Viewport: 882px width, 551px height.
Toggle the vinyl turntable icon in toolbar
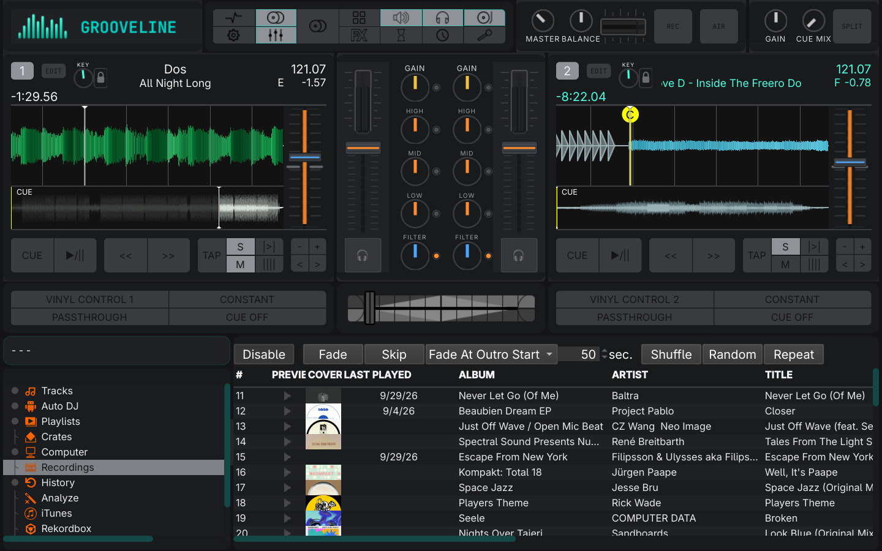pos(484,18)
